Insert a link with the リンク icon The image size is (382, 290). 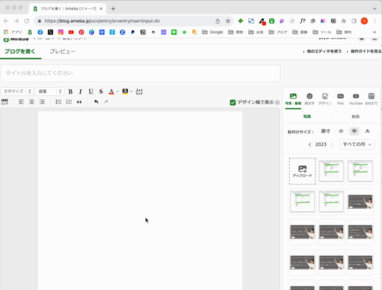pyautogui.click(x=5, y=101)
